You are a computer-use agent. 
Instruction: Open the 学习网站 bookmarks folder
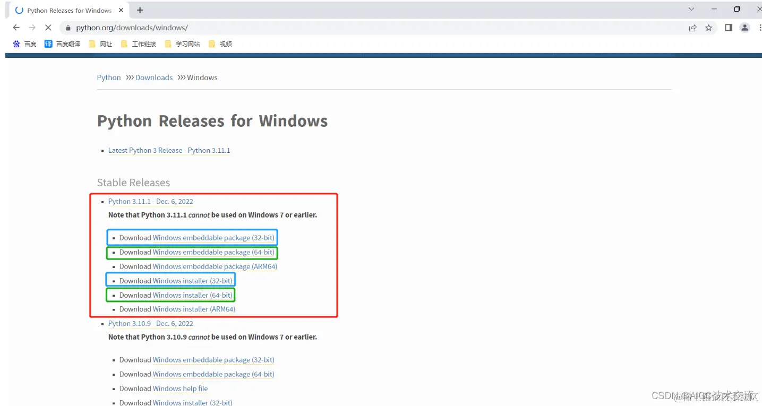tap(182, 44)
